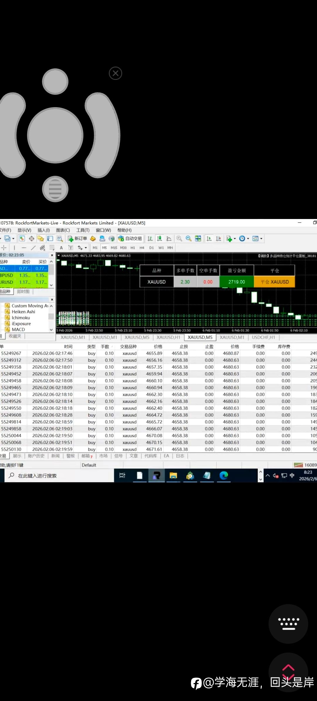Open the templates dropdown arrow
Viewport: 317px width, 701px height.
(x=261, y=239)
